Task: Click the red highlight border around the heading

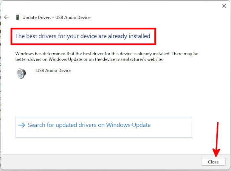Action: 83,29
